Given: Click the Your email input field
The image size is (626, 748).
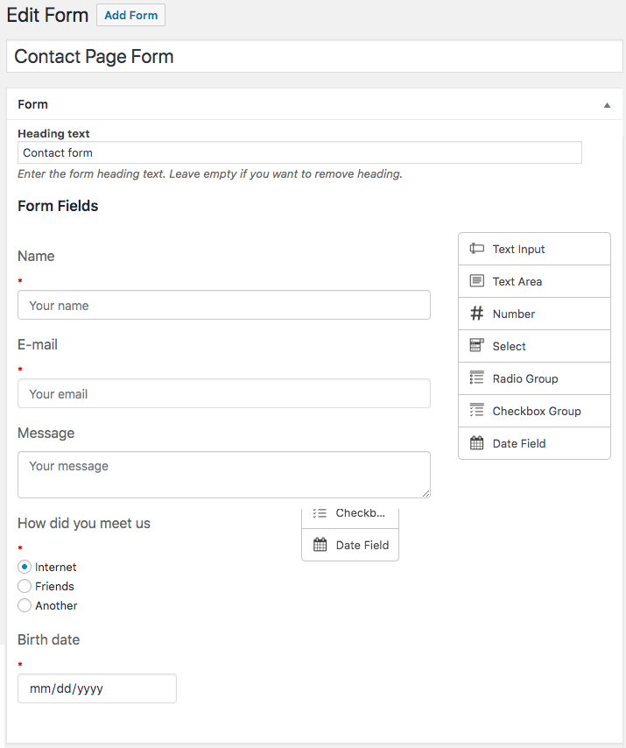Looking at the screenshot, I should [224, 393].
